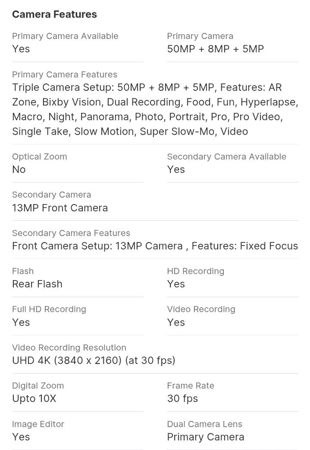The height and width of the screenshot is (450, 310).
Task: Tap the Dual Camera Lens label
Action: point(205,424)
